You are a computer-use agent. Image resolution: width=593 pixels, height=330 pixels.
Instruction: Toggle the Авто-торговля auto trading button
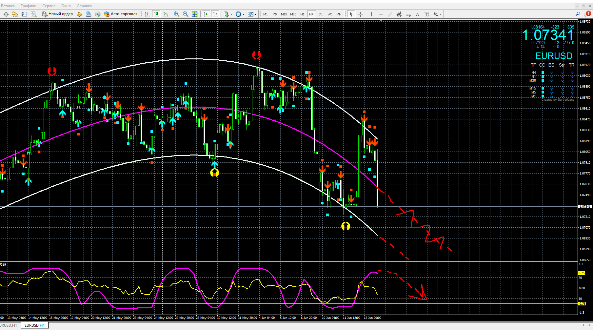coord(121,14)
